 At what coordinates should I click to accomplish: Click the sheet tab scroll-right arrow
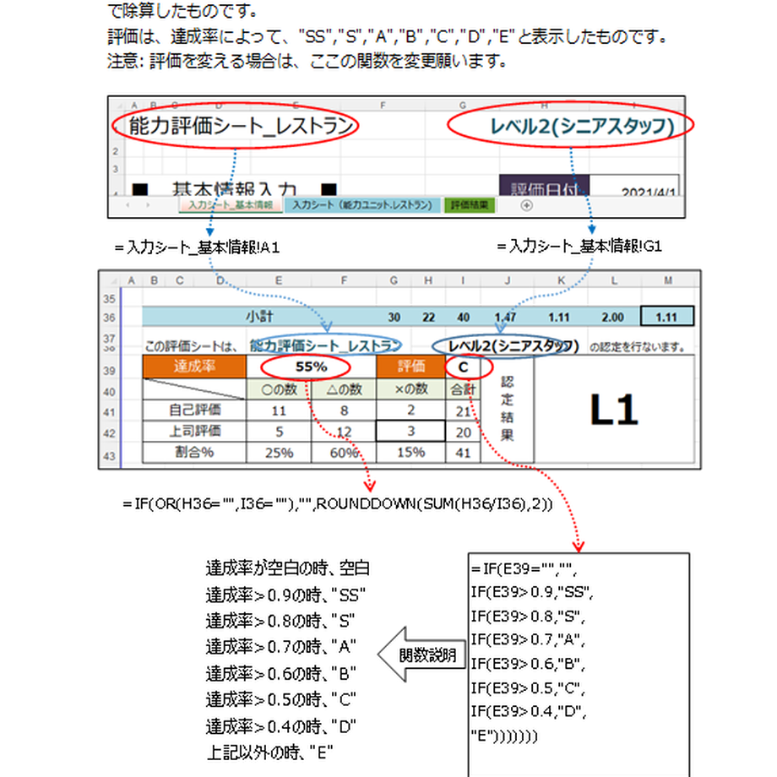point(148,205)
